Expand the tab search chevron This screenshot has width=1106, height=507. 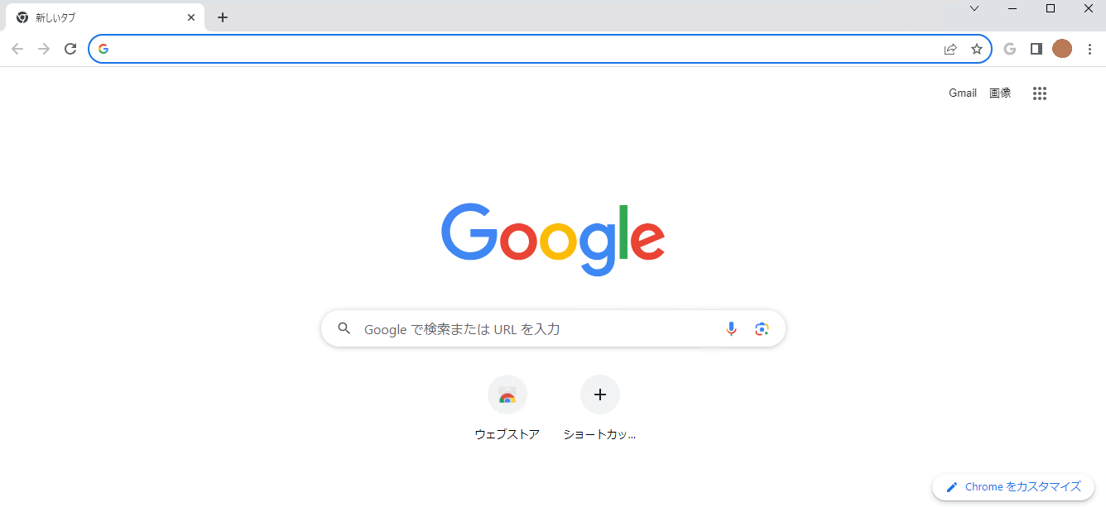coord(974,8)
